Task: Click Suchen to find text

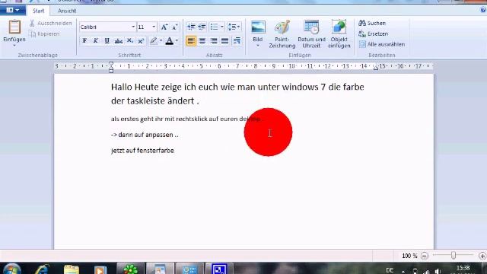Action: tap(372, 24)
